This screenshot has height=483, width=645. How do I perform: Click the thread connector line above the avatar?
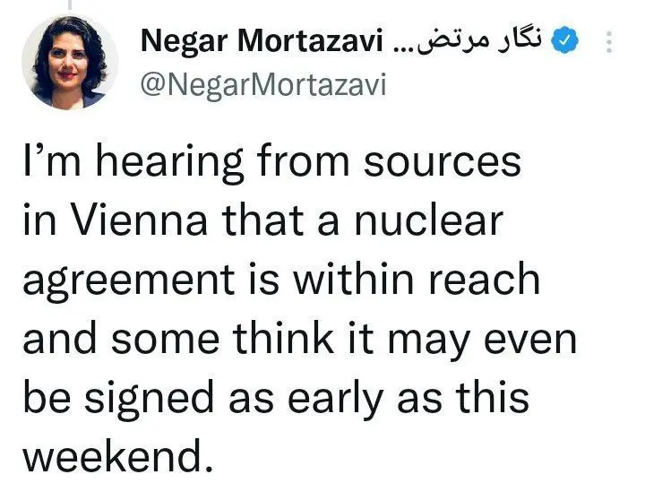(x=70, y=4)
